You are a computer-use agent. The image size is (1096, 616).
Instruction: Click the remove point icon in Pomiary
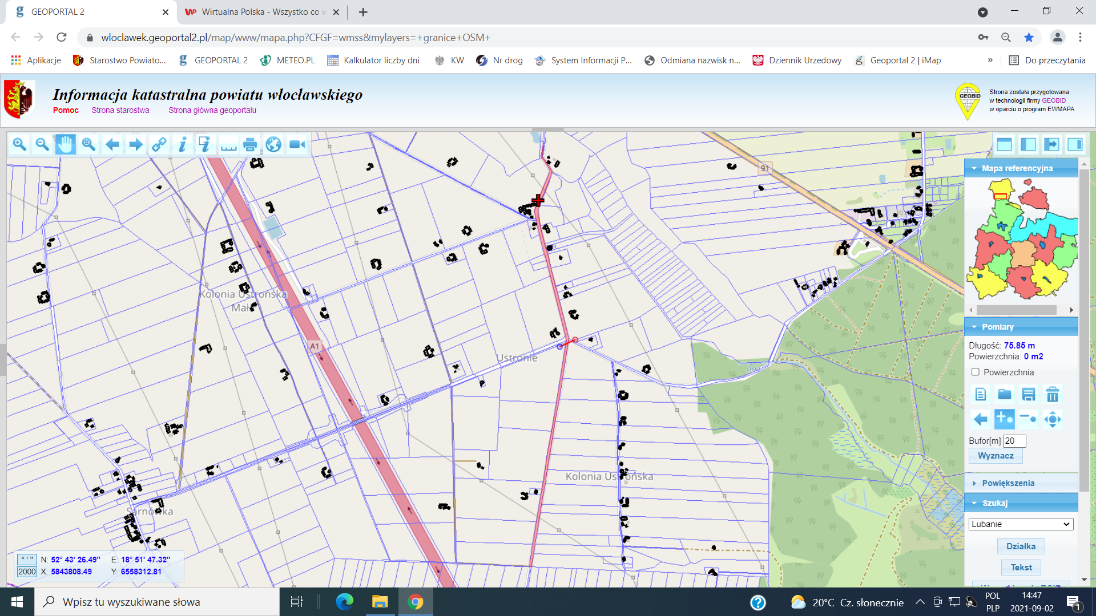click(x=1028, y=419)
